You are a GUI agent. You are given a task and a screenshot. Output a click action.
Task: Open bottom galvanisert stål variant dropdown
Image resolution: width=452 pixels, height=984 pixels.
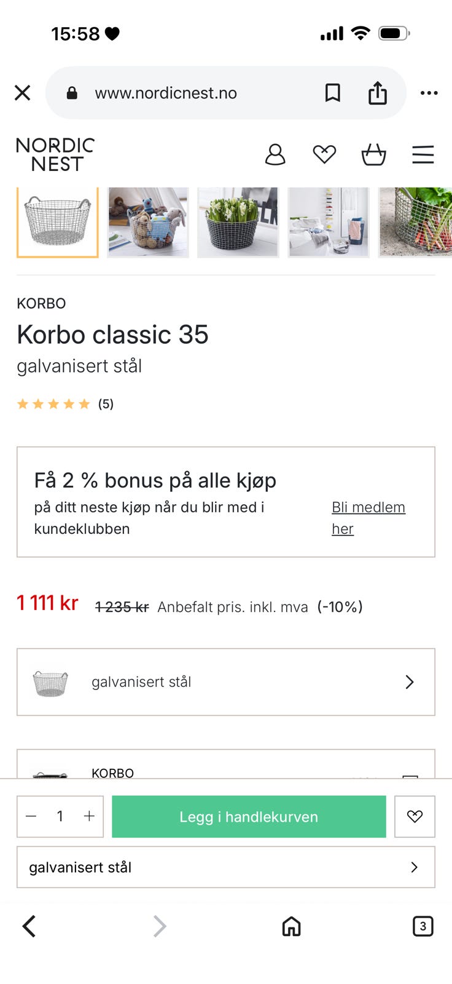(226, 867)
